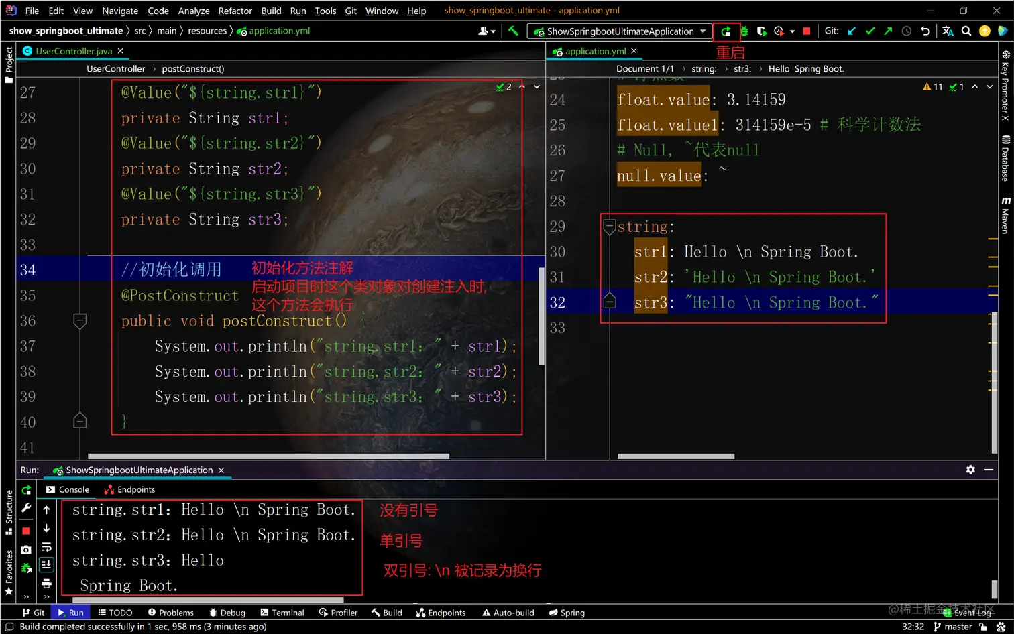Screen dimensions: 1014x634
Task: Hide the Run tool window
Action: (989, 470)
